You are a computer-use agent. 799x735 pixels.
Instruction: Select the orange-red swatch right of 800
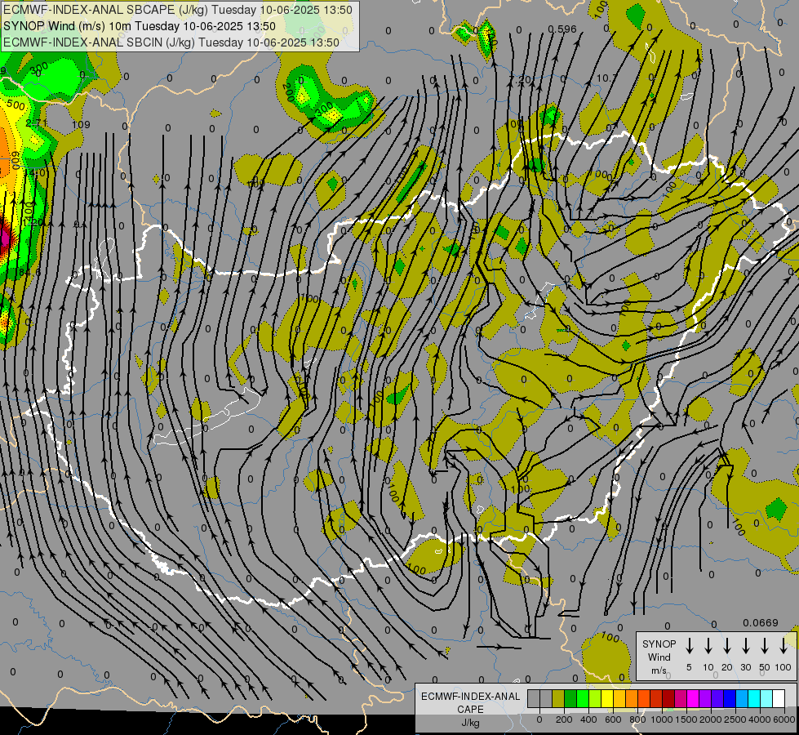(644, 698)
